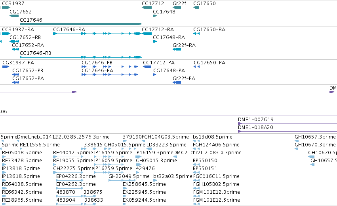
Task: Select the CG17652 gene glyph
Action: tap(14, 16)
